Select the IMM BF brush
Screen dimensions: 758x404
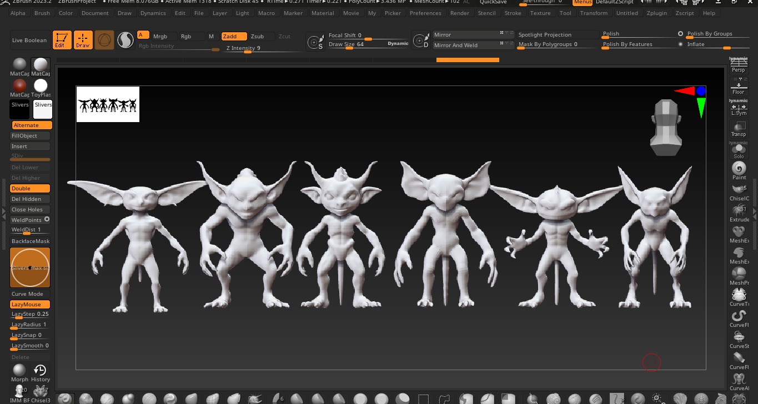point(19,393)
